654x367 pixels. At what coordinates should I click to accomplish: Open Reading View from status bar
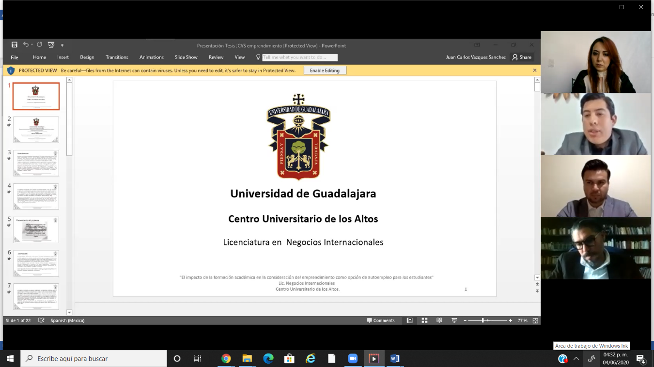[x=439, y=321]
